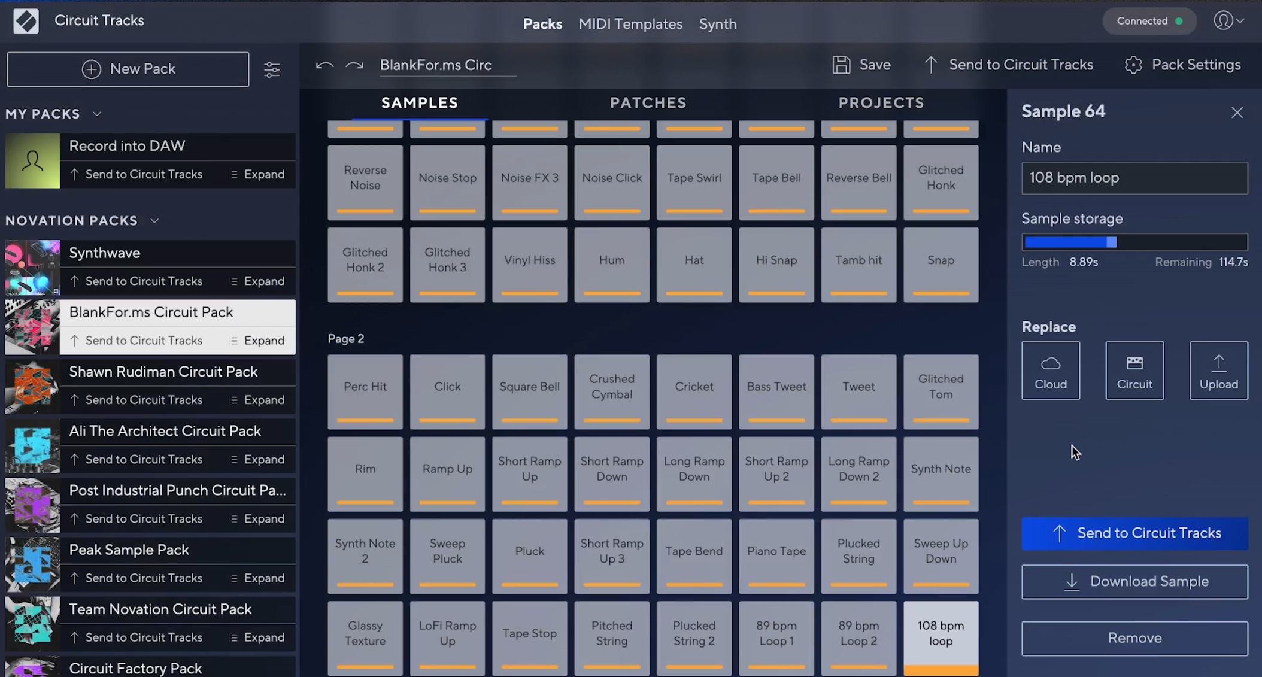Collapse the My Packs section
Screen dimensions: 1262x677
point(97,114)
